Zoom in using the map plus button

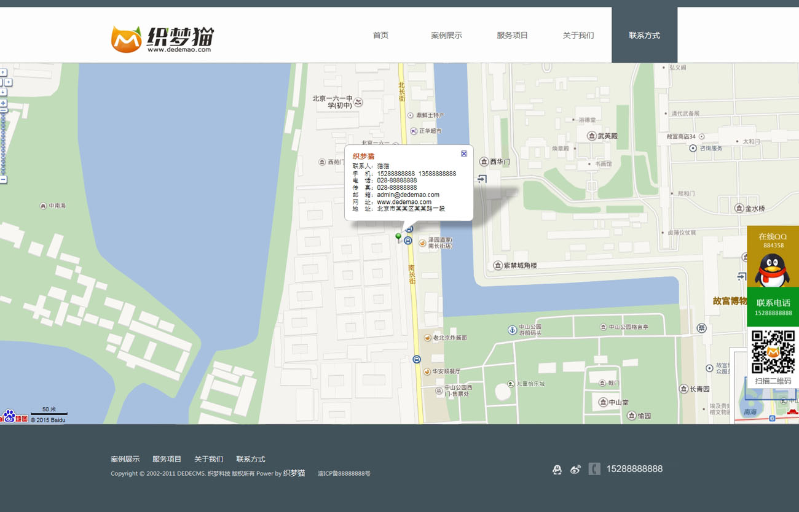point(3,103)
